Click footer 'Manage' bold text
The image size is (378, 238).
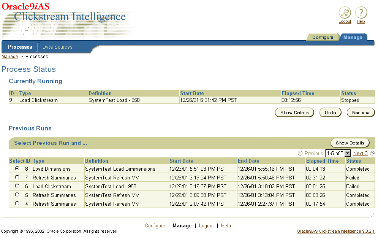point(182,225)
